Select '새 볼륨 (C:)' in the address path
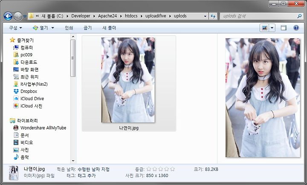This screenshot has width=307, height=185. 52,16
